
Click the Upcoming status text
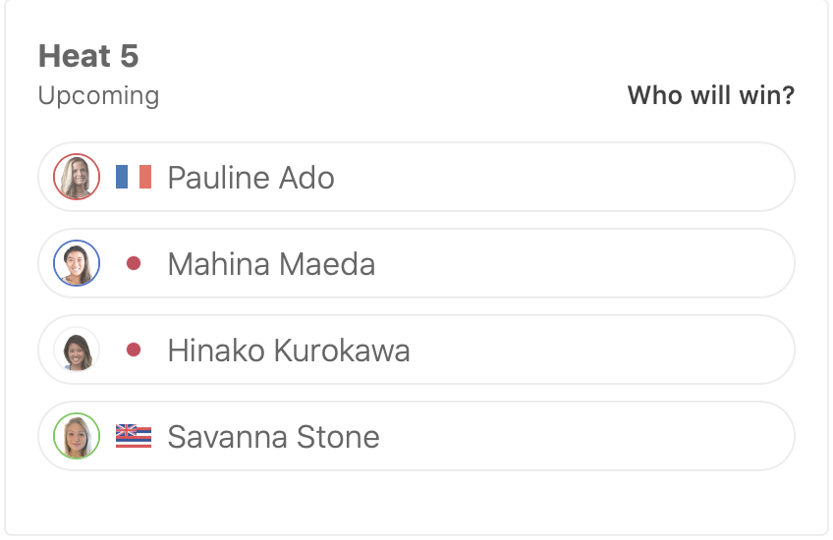click(98, 96)
